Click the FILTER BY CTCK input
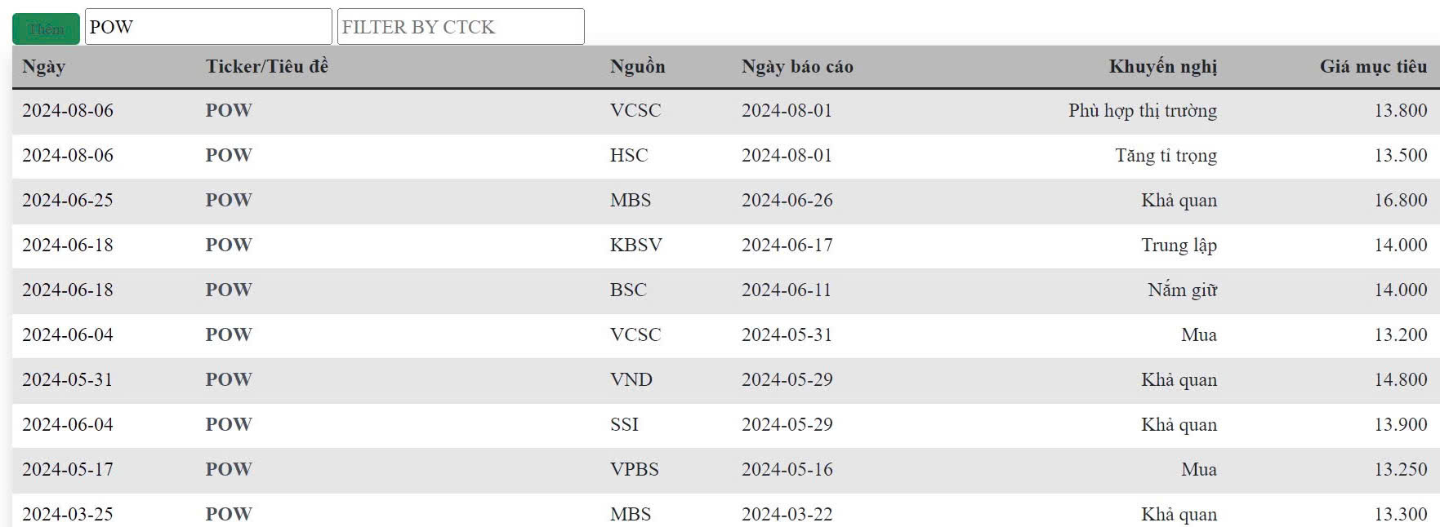 (461, 27)
